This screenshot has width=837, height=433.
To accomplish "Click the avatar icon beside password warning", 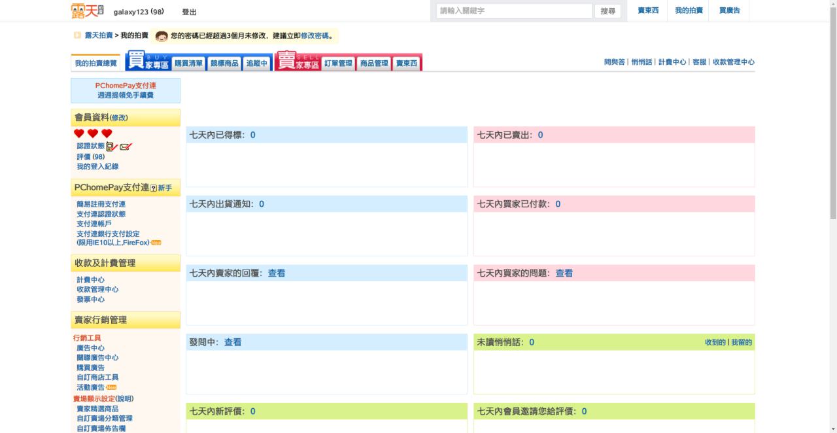I will tap(162, 35).
